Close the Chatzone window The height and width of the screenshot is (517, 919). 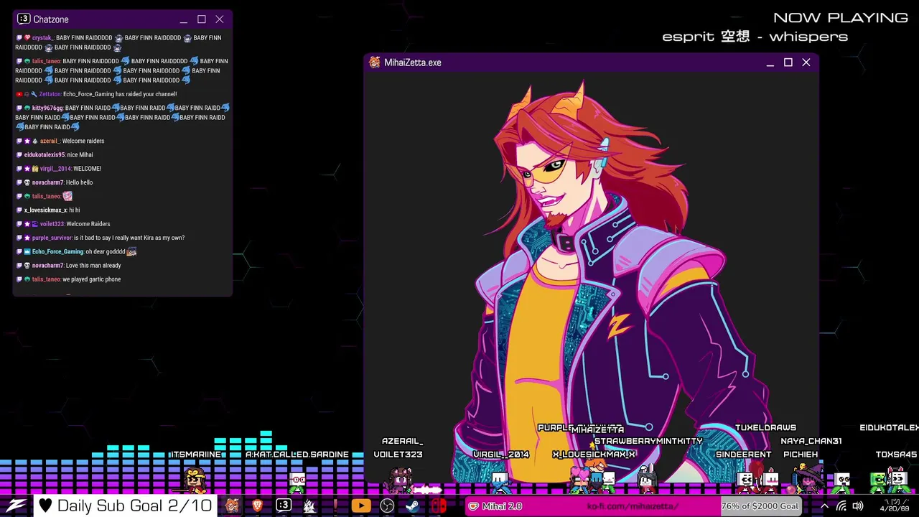(x=220, y=19)
